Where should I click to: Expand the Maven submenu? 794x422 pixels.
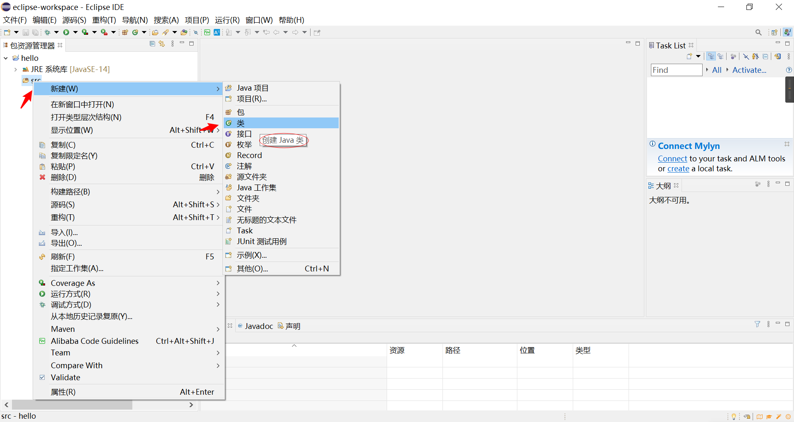click(129, 329)
